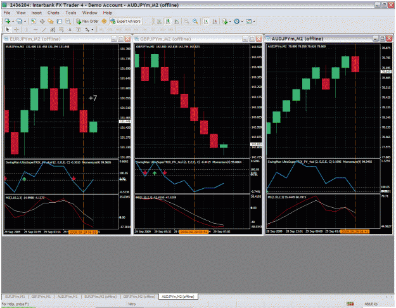Expand the Indicators dropdown arrow

pos(230,22)
